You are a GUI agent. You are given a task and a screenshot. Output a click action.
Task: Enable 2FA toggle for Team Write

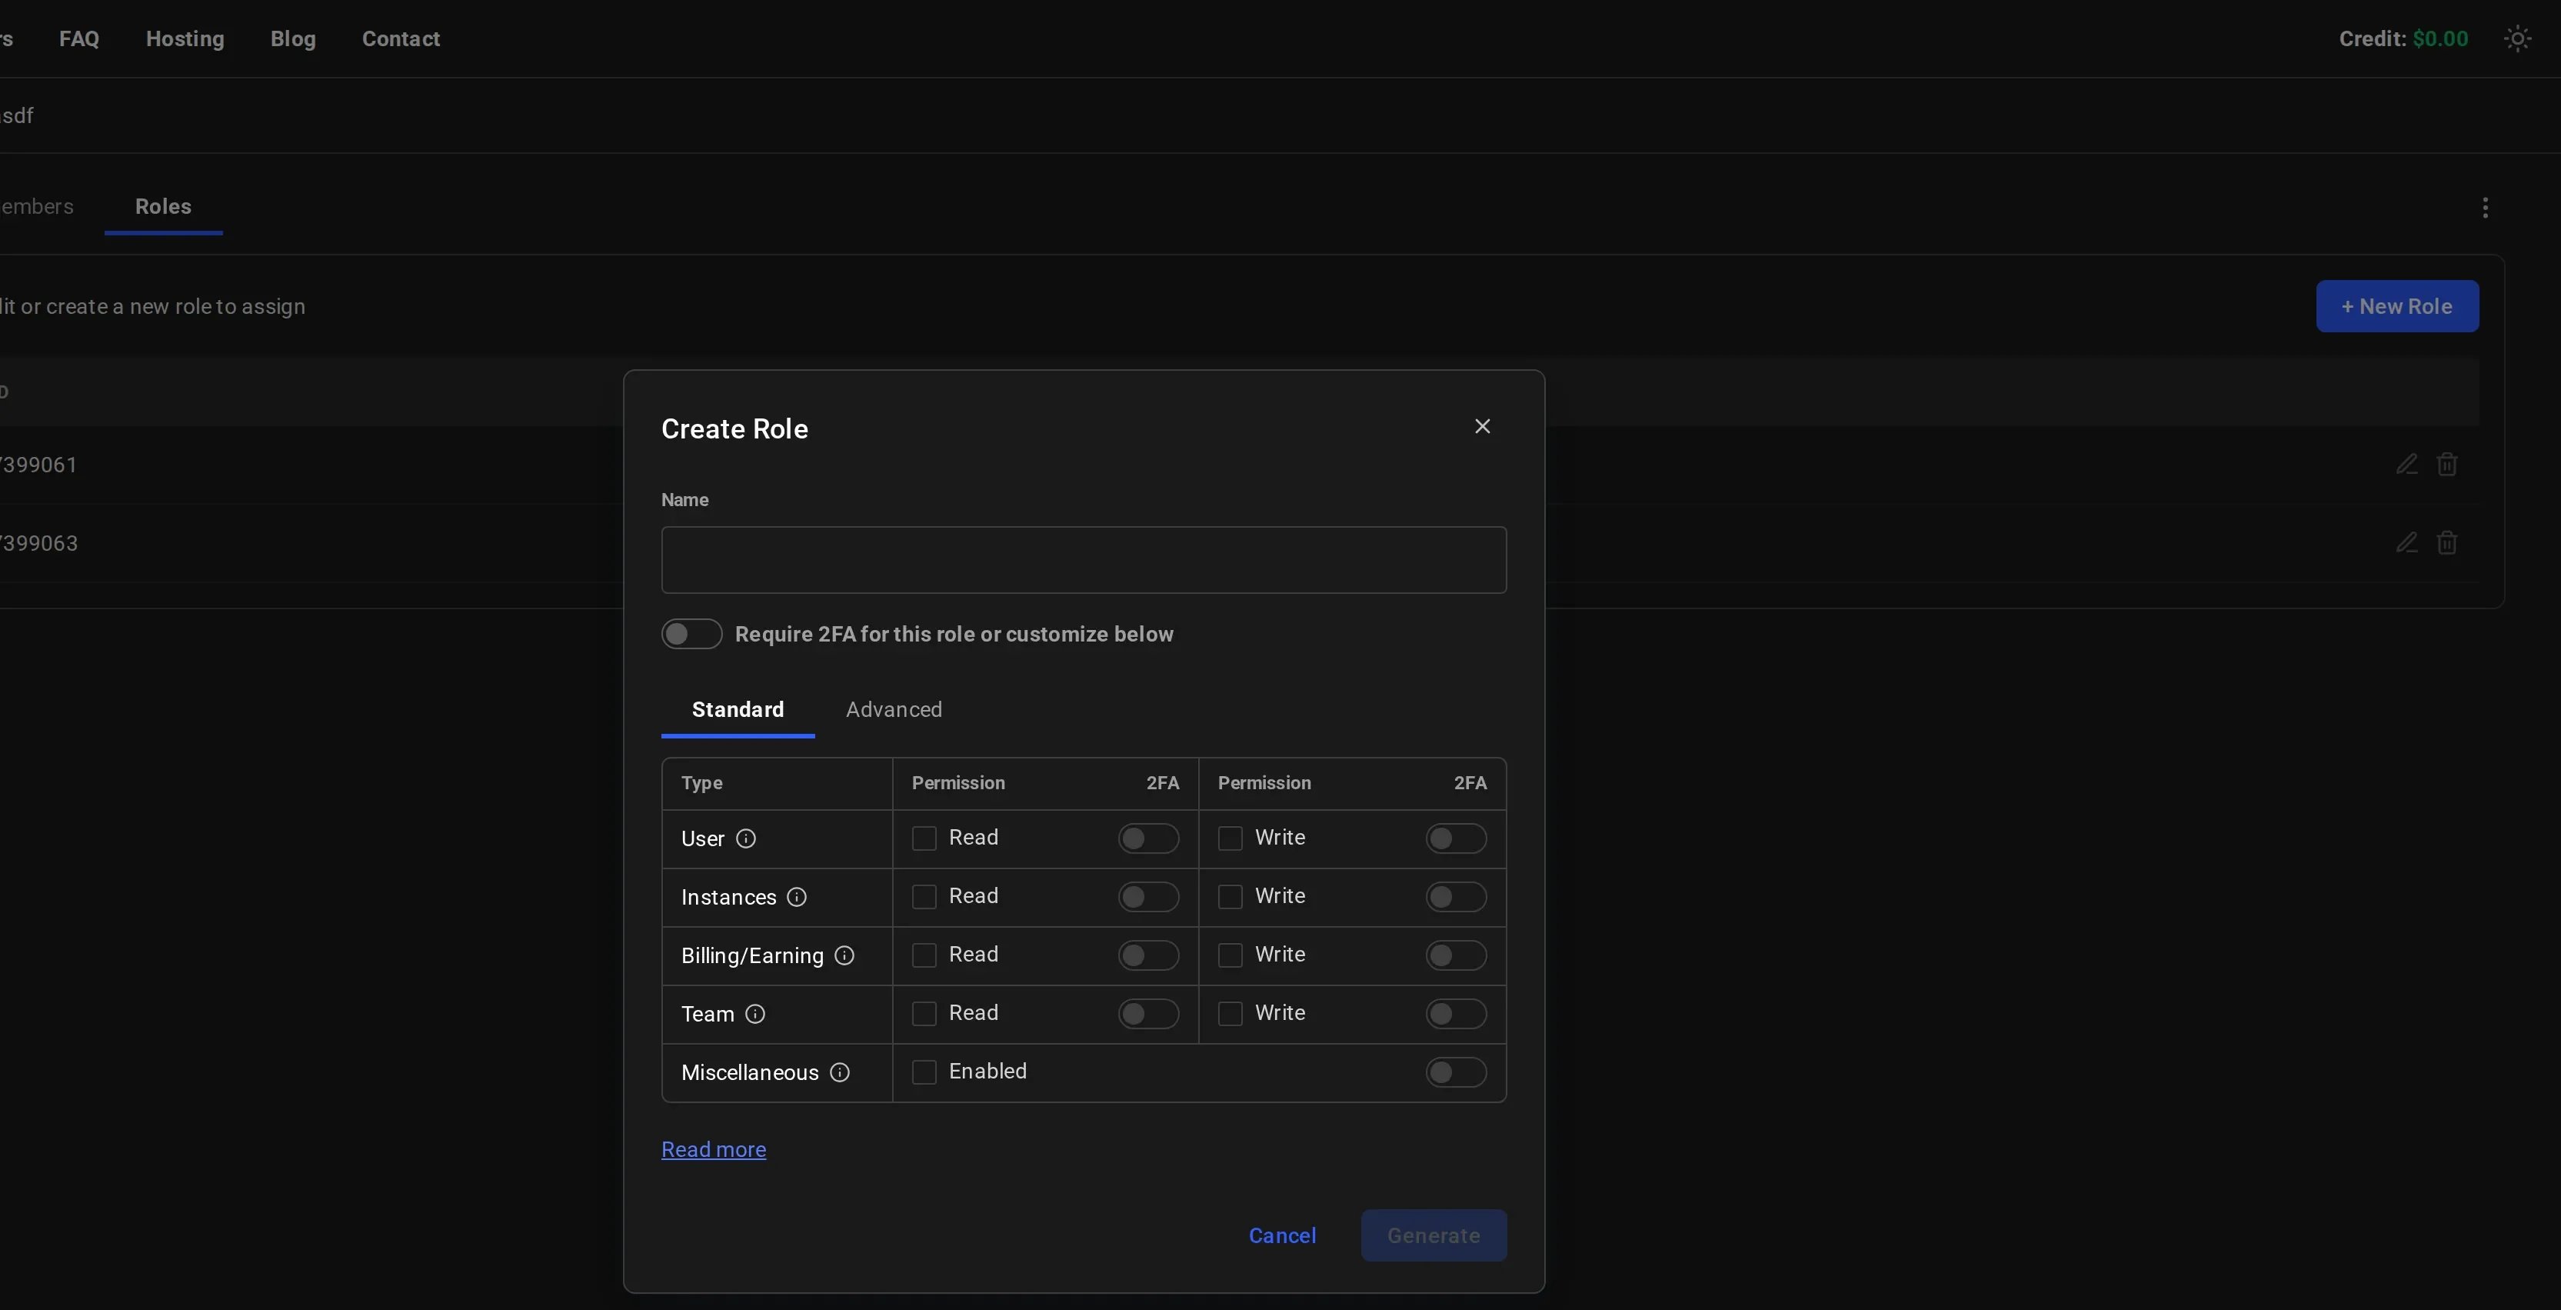(x=1456, y=1014)
